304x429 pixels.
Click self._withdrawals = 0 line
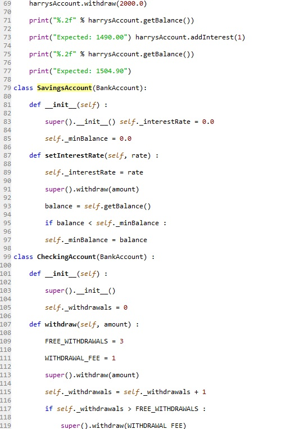[x=86, y=307]
